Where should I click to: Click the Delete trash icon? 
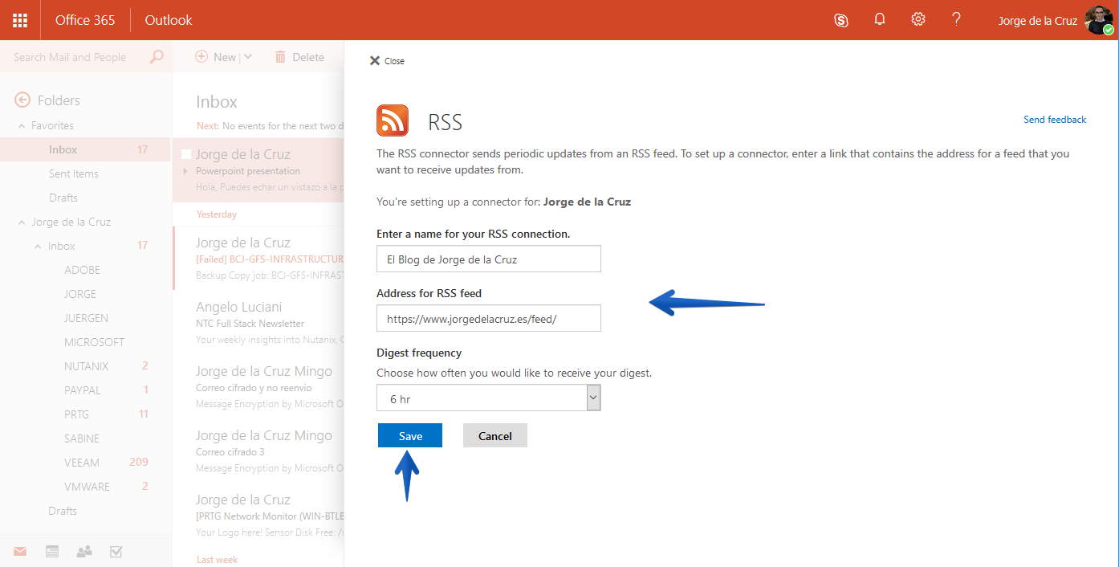coord(280,57)
